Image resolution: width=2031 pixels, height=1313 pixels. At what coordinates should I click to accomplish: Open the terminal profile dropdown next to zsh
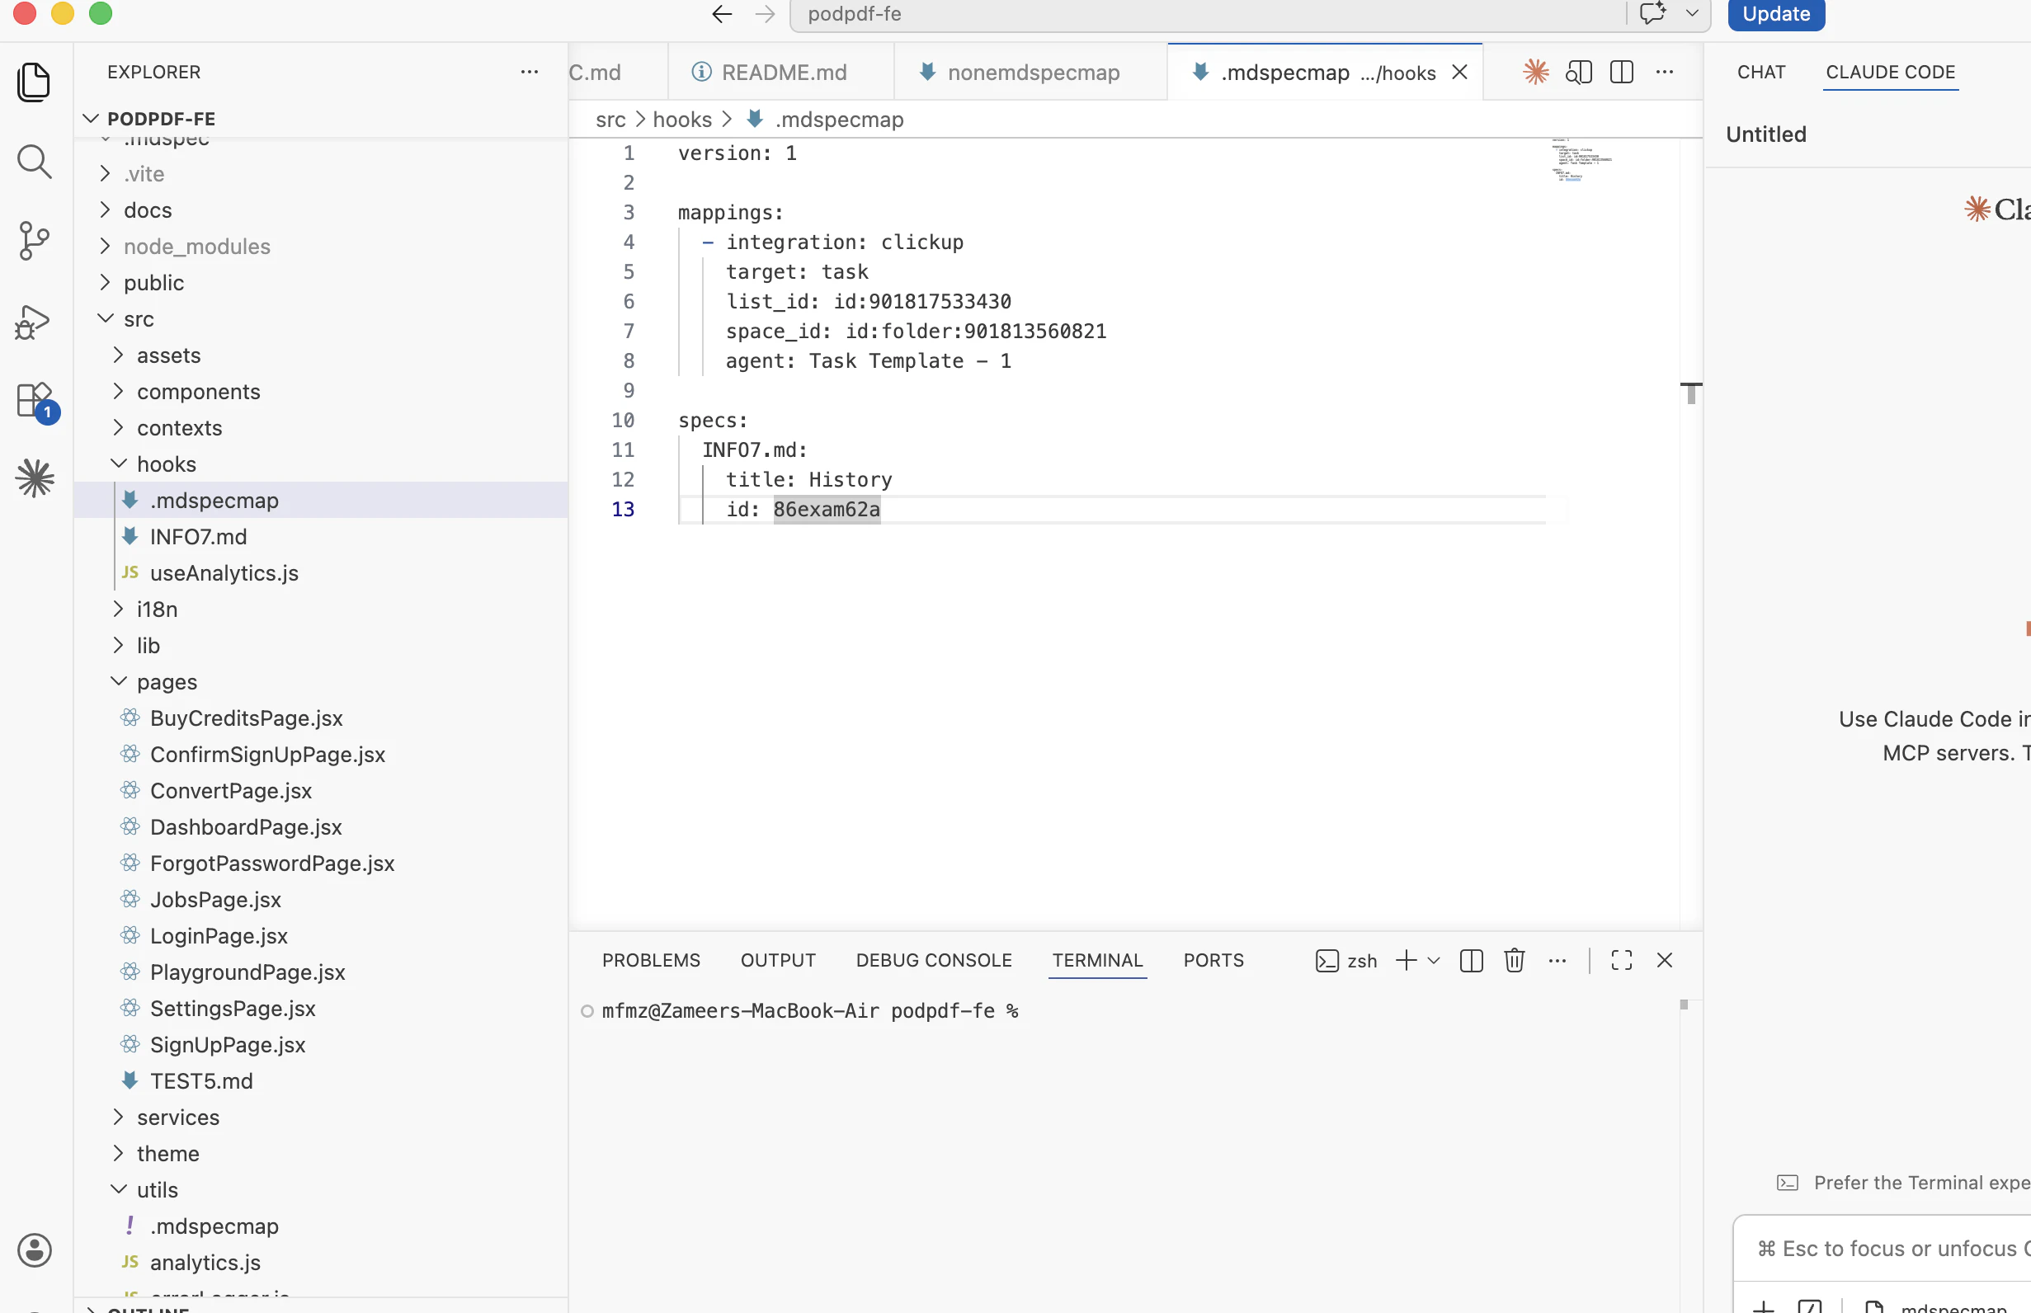click(1435, 960)
